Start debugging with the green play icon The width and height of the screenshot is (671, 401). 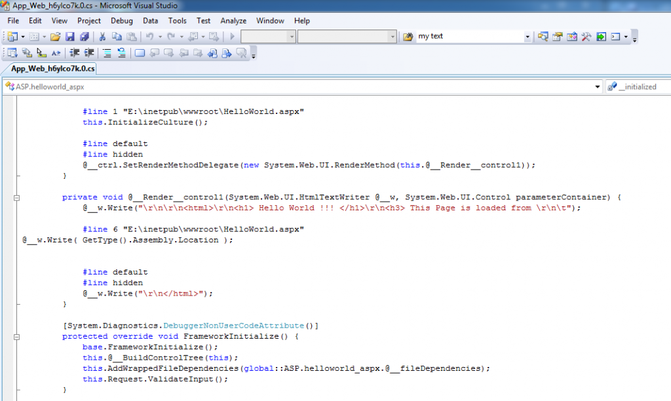tap(233, 36)
